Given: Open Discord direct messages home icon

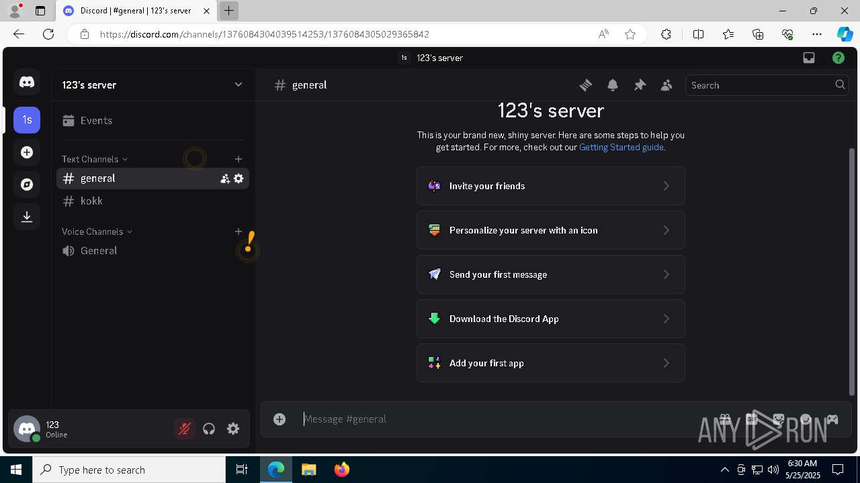Looking at the screenshot, I should pos(27,82).
